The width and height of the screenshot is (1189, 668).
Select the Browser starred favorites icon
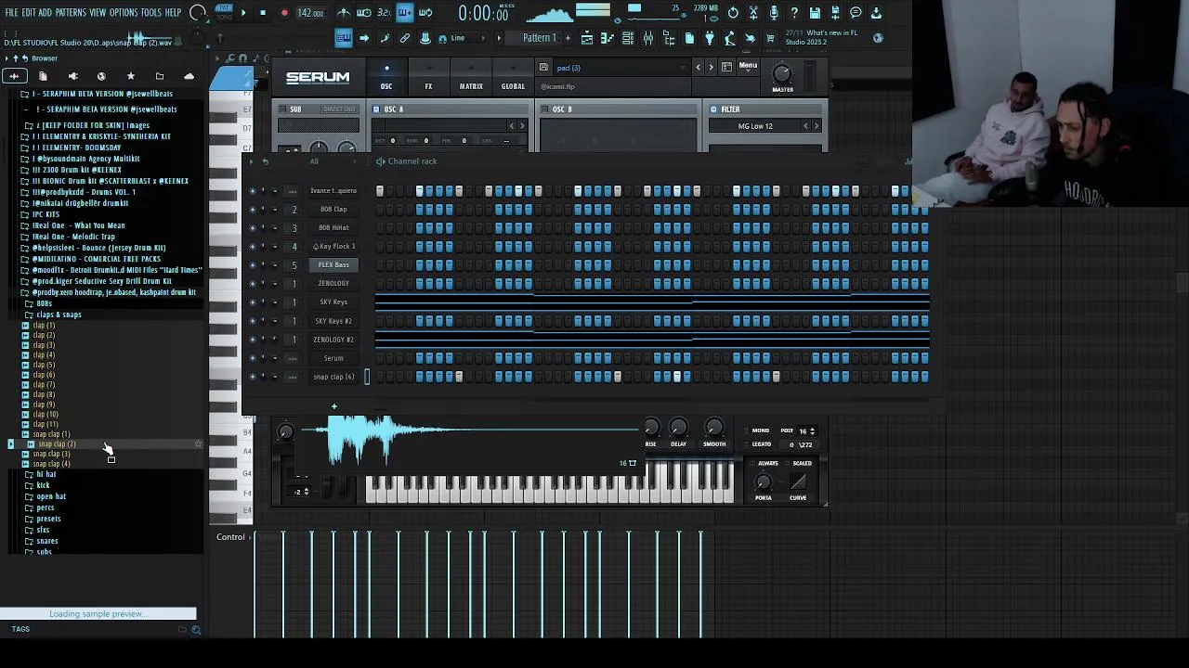click(x=131, y=76)
